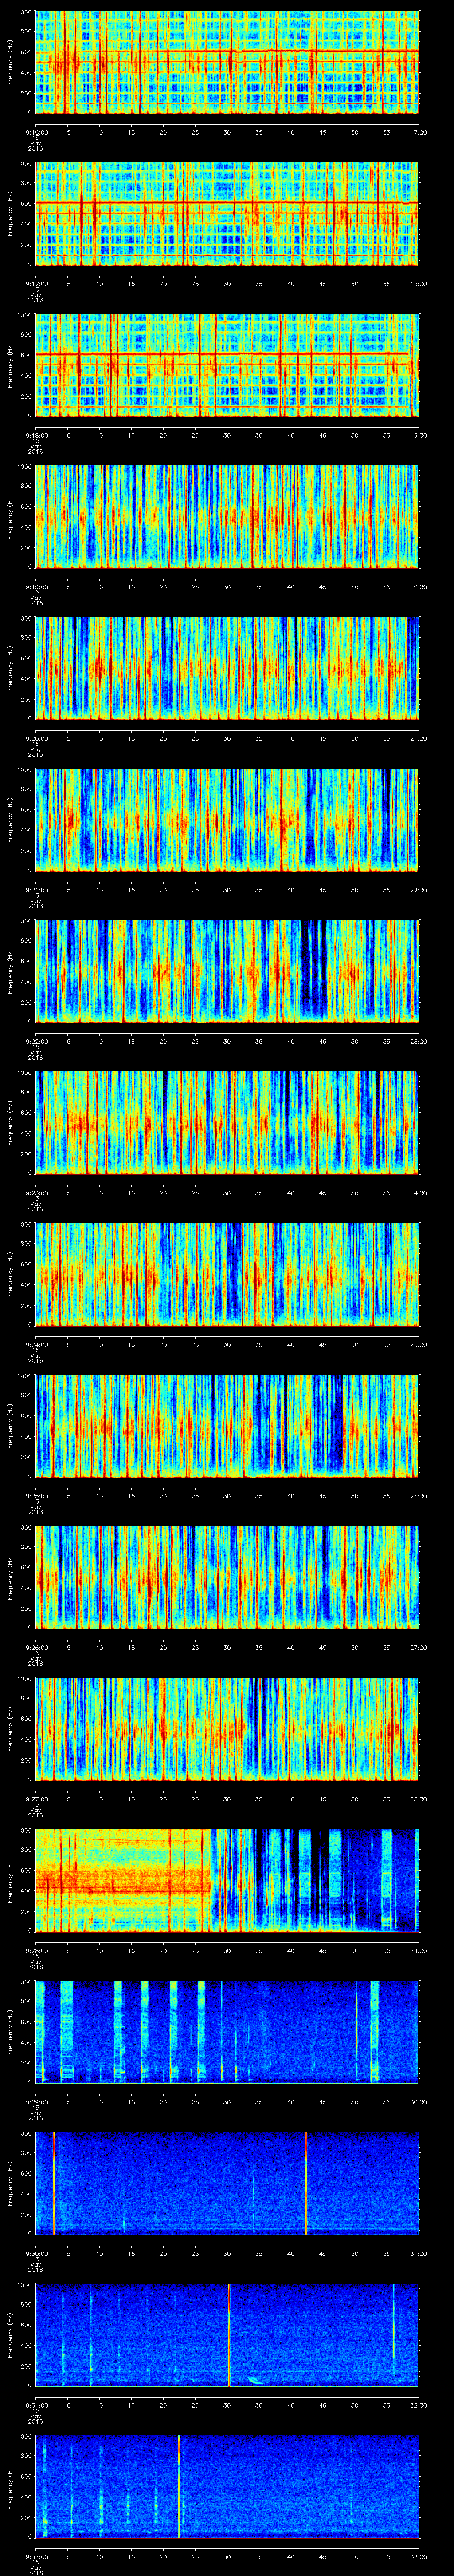This screenshot has height=2576, width=454.
Task: Pick the "9:28:00" start time label
Action: (x=37, y=1950)
